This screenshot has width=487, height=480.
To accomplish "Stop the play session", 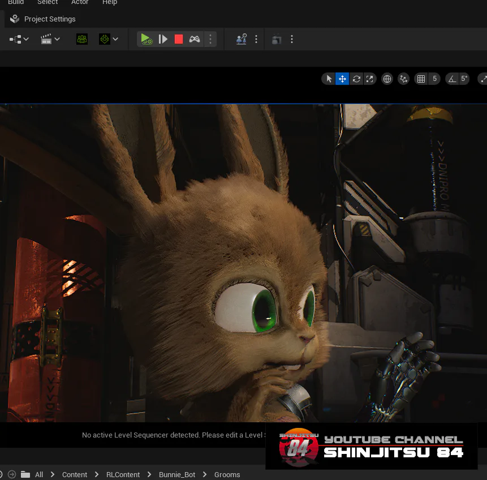I will pyautogui.click(x=179, y=39).
